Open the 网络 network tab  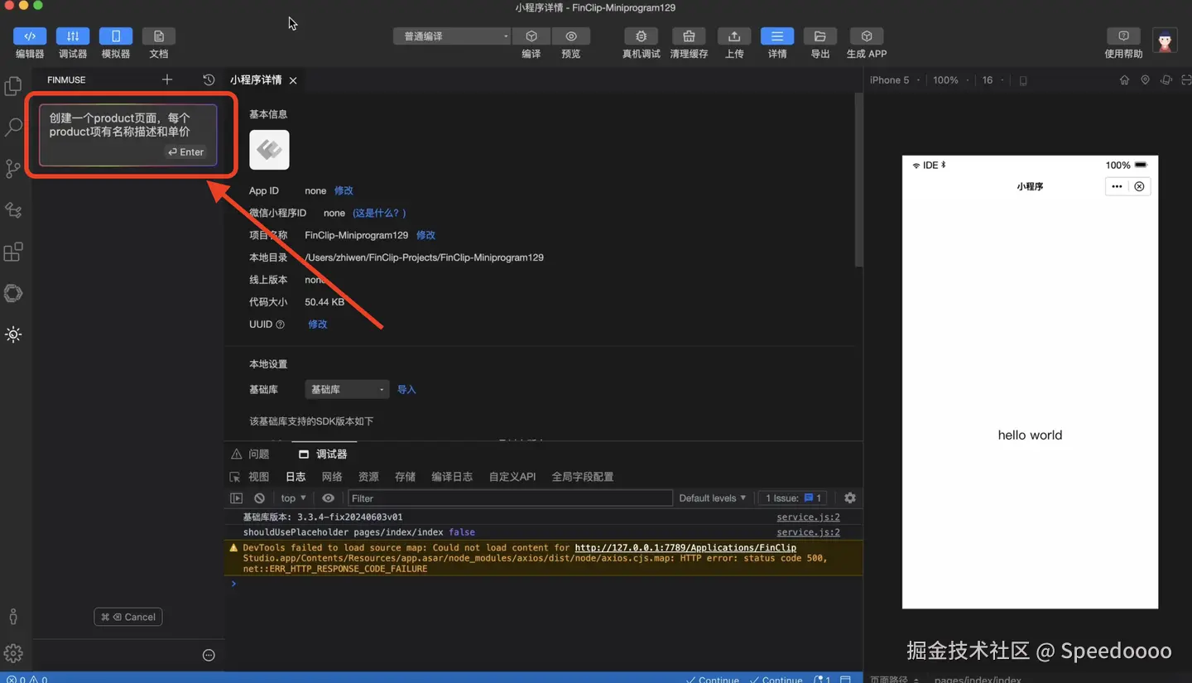332,477
